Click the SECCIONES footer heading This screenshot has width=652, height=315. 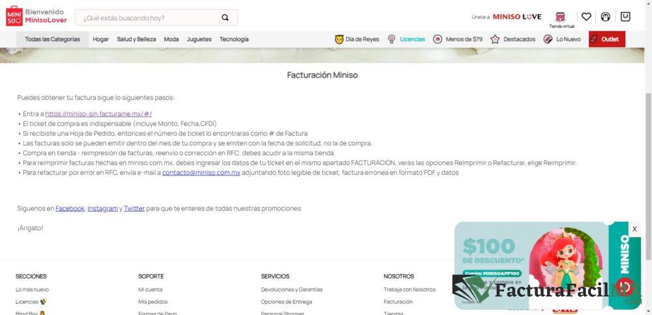[31, 277]
